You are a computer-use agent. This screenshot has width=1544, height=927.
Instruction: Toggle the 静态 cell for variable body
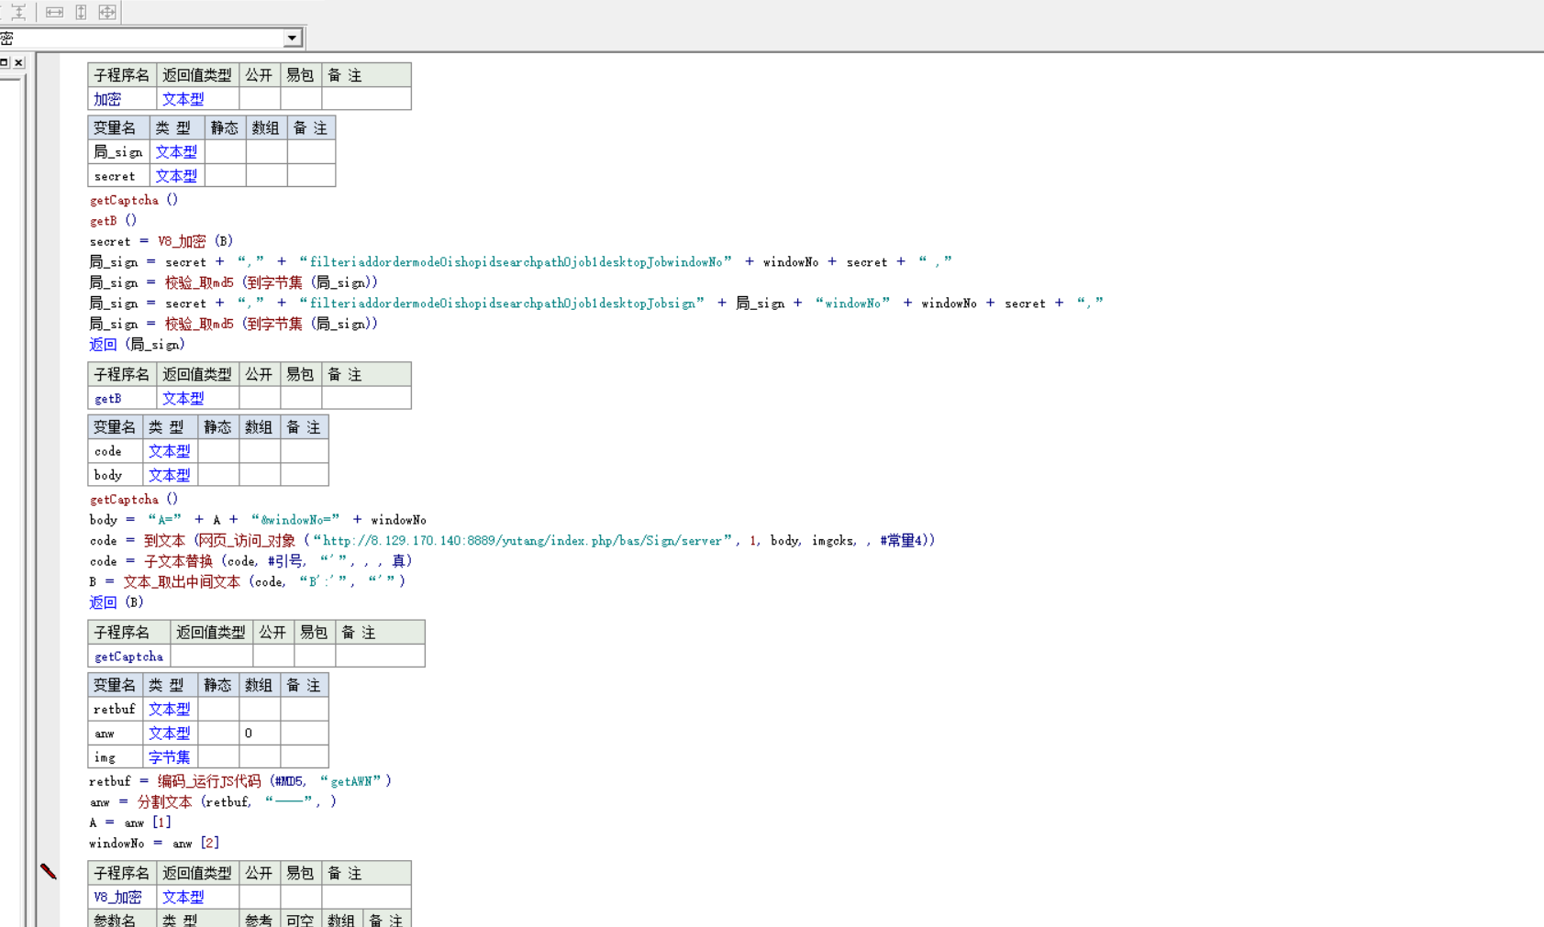click(x=218, y=475)
